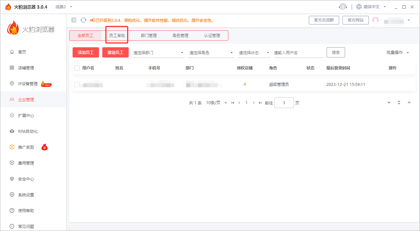Click the IP设备管理 icon with Hot badge

tap(12, 84)
